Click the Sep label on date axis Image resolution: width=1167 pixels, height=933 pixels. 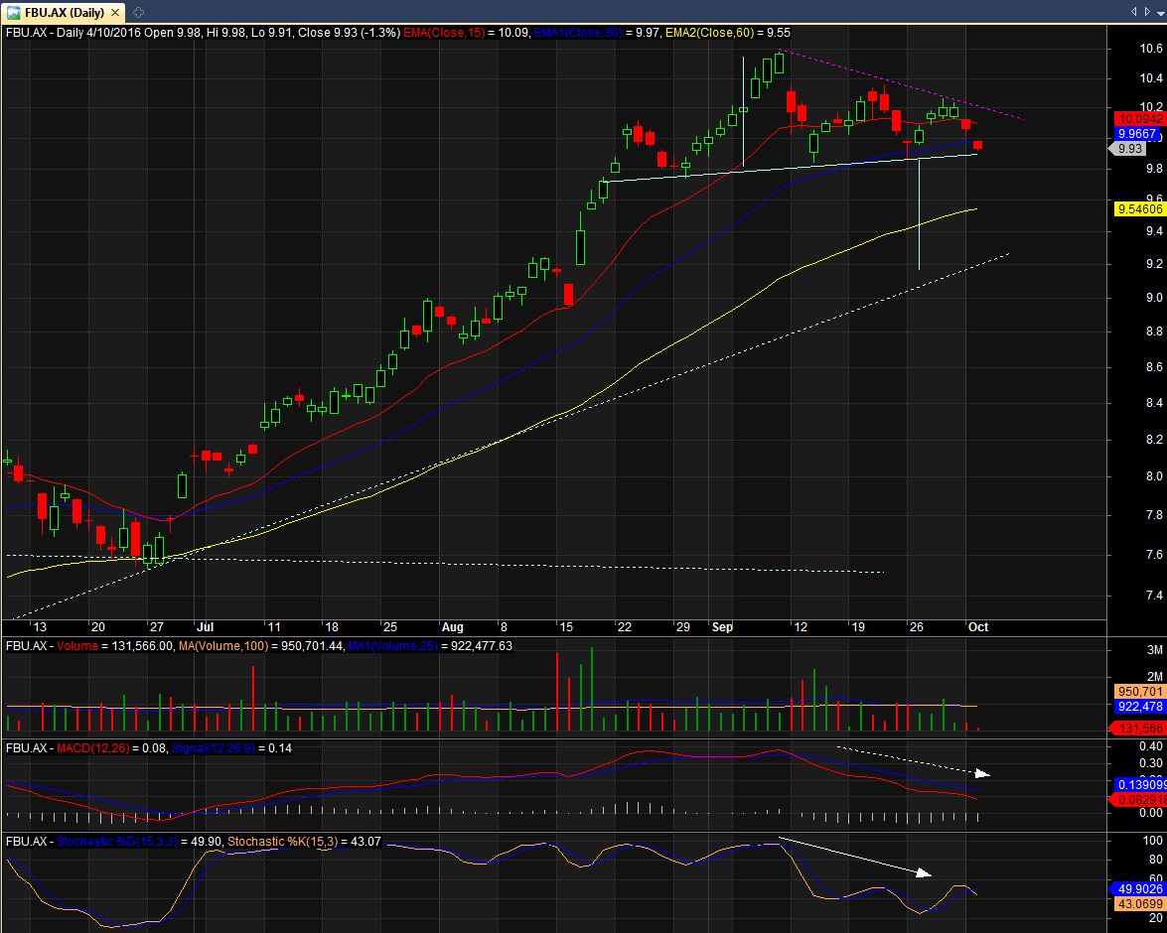click(x=722, y=627)
